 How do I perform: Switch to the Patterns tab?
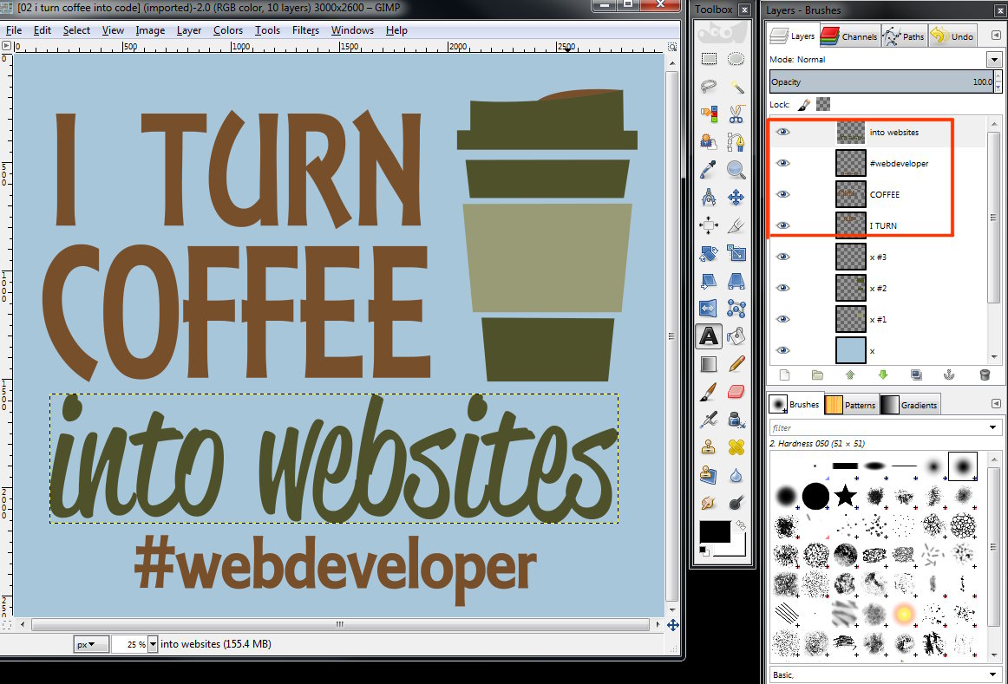coord(851,405)
